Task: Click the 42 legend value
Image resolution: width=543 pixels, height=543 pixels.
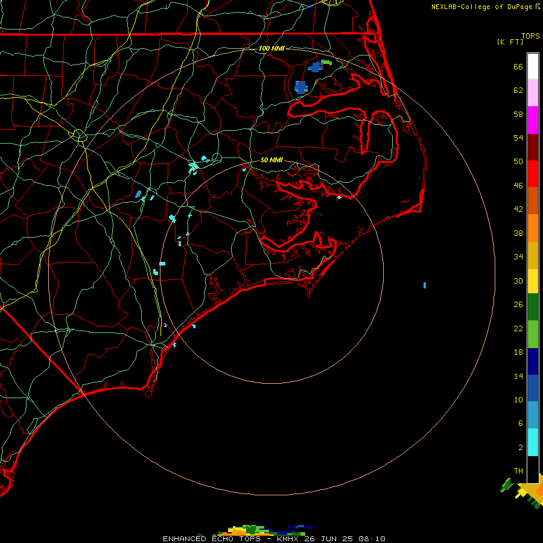Action: coord(518,209)
